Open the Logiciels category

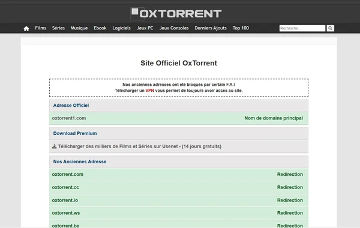click(121, 28)
